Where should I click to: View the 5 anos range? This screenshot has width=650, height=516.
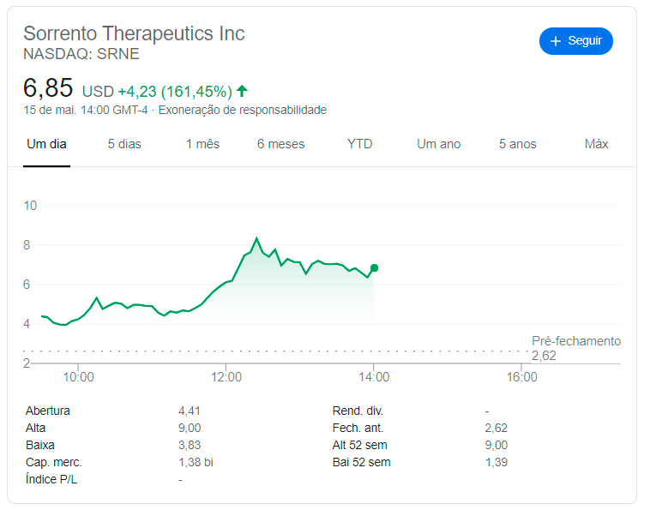point(517,144)
